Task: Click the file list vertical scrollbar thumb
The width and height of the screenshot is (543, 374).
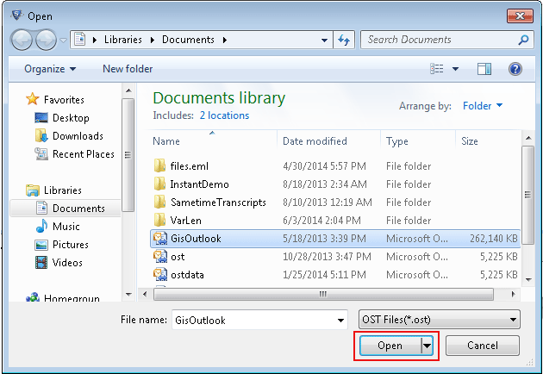Action: (x=527, y=196)
